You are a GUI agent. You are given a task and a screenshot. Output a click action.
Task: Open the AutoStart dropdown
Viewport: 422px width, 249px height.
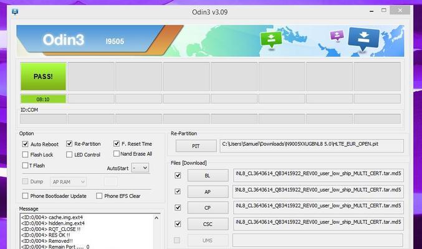pos(140,168)
